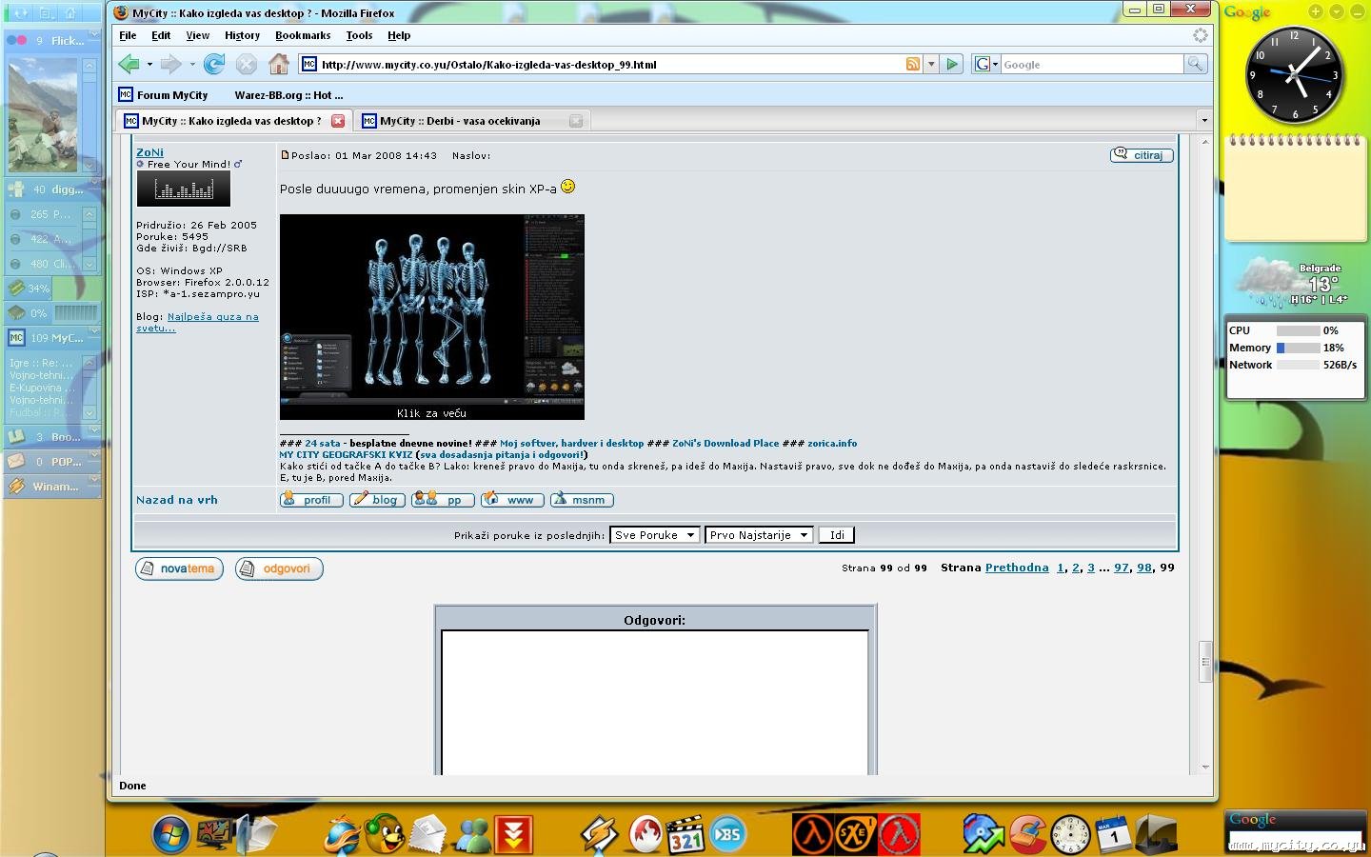Go back with the Firefox Back arrow
The width and height of the screenshot is (1371, 857).
point(129,64)
